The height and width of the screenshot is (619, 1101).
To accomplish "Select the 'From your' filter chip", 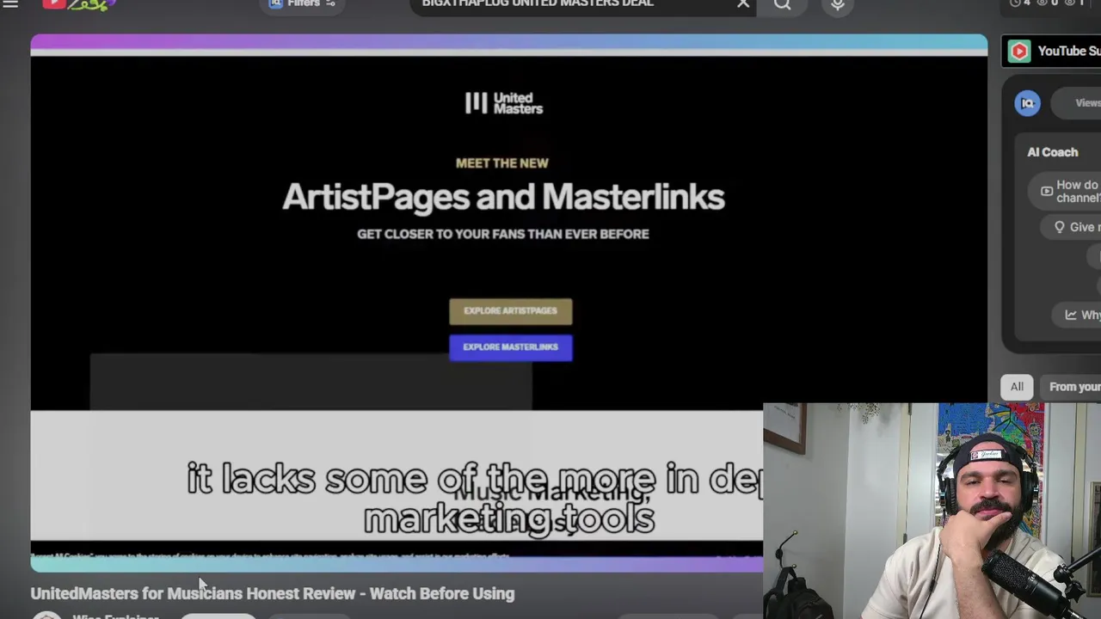I will point(1071,387).
